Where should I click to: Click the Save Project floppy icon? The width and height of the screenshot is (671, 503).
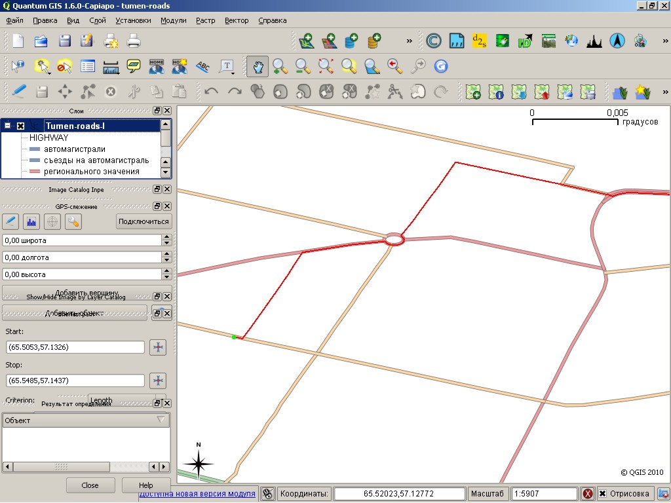(64, 41)
